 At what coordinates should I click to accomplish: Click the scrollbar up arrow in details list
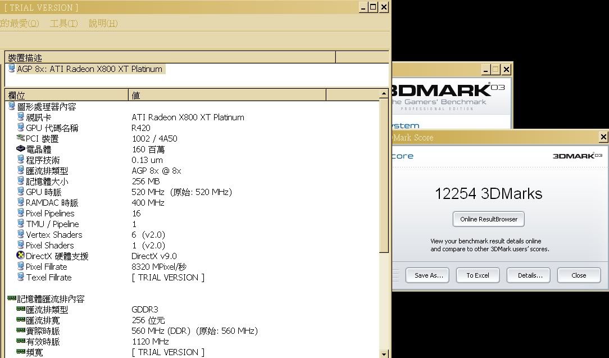[384, 94]
